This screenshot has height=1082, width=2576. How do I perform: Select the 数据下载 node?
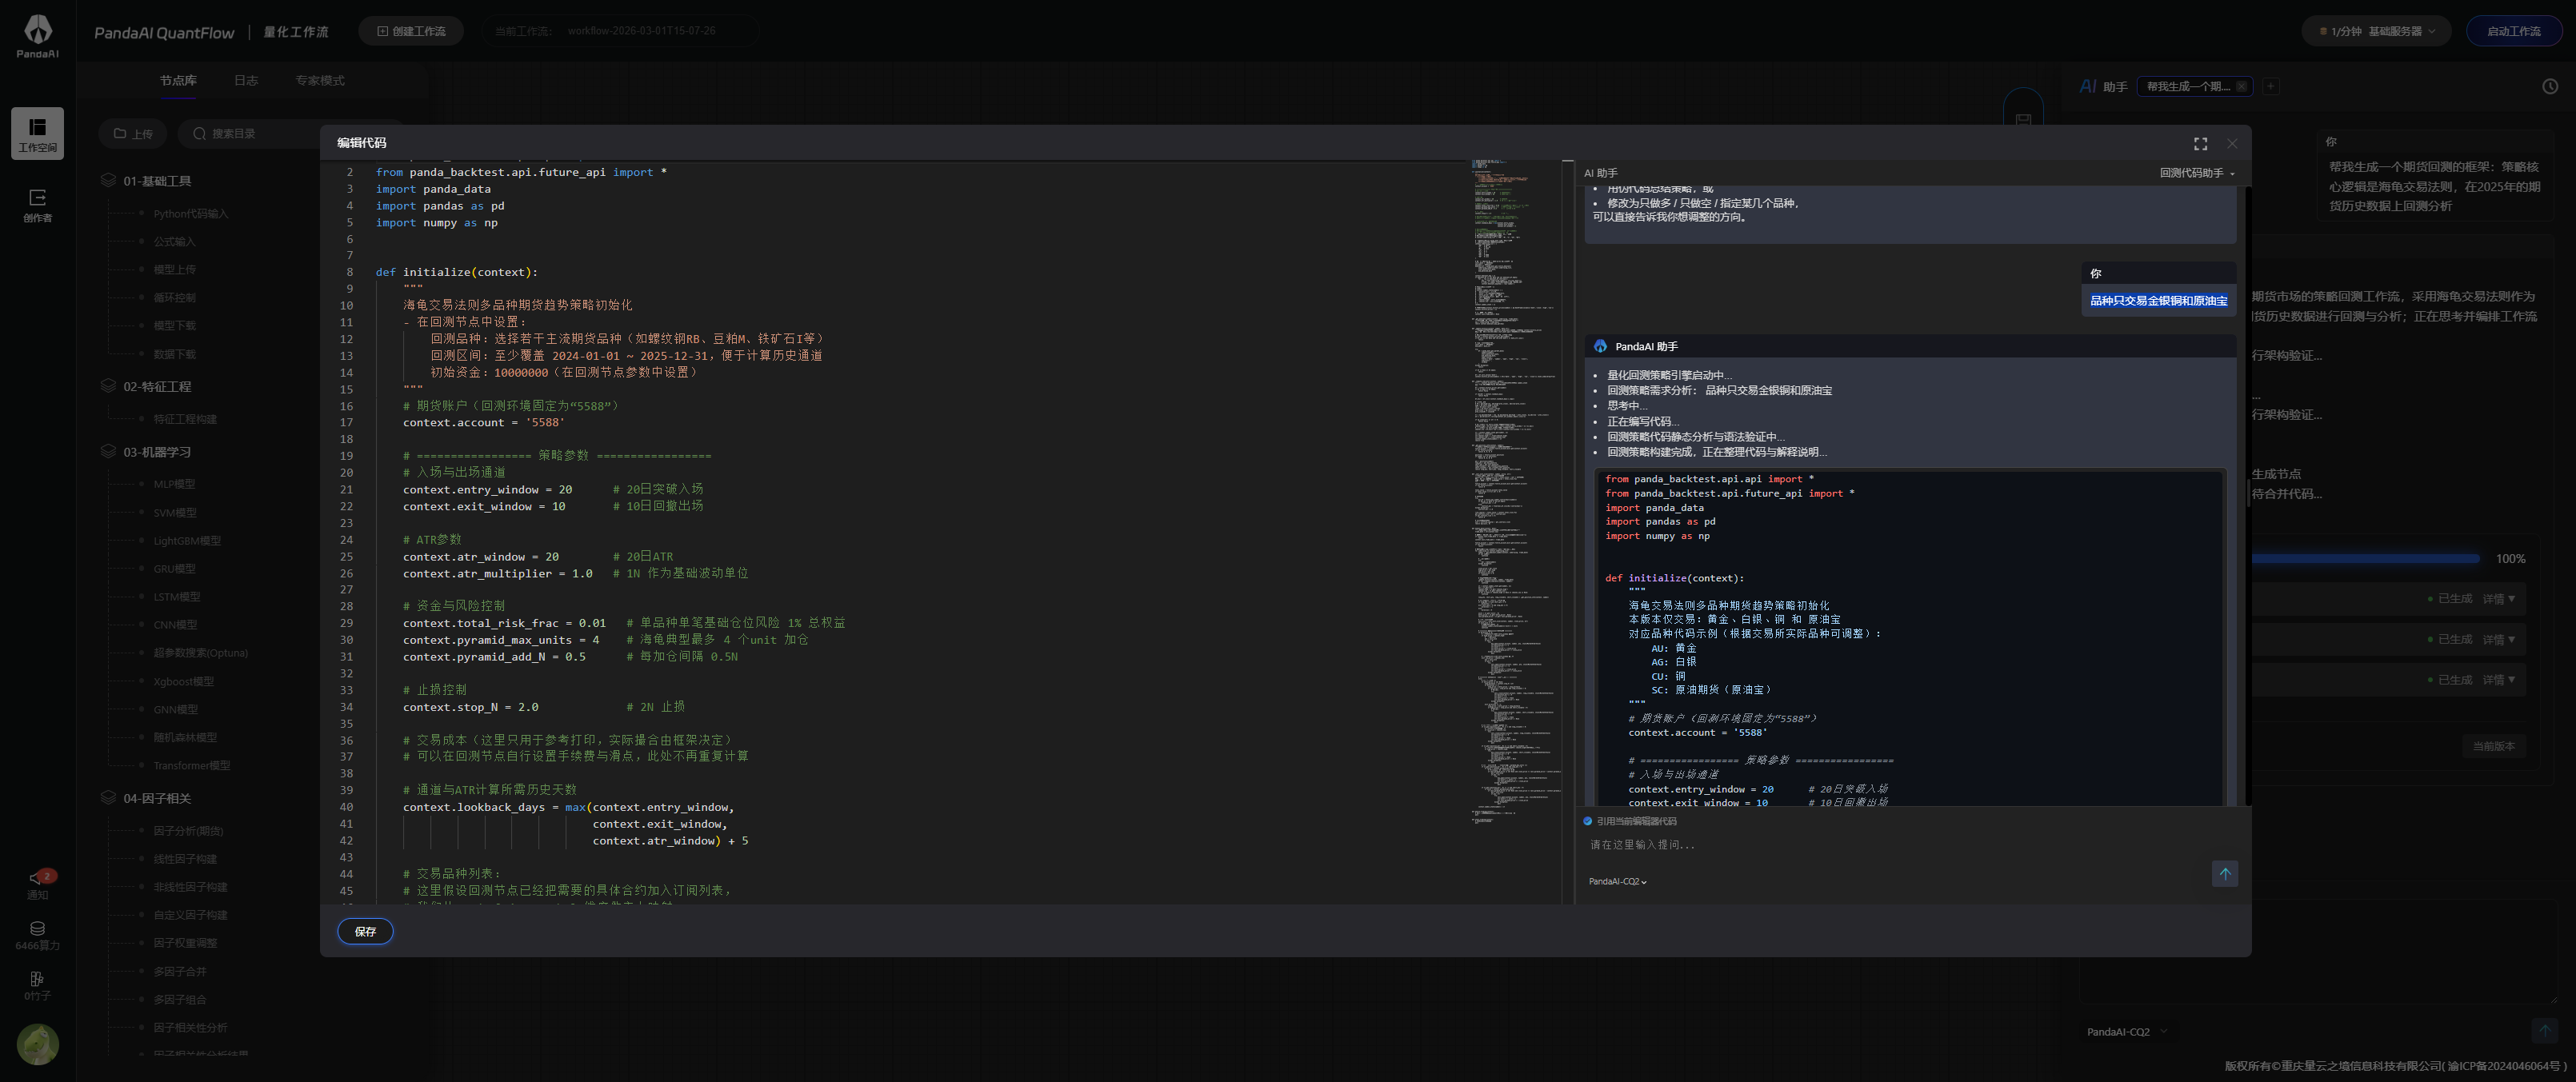coord(174,354)
